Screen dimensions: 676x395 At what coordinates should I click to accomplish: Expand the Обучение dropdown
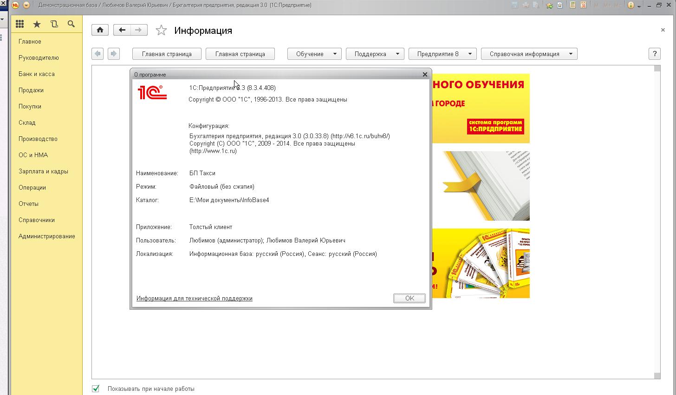[314, 54]
